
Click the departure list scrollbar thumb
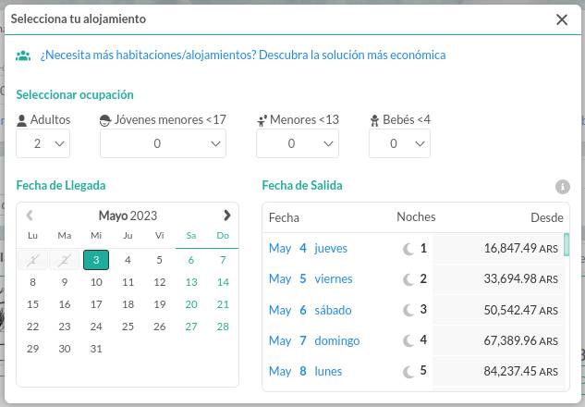point(567,244)
